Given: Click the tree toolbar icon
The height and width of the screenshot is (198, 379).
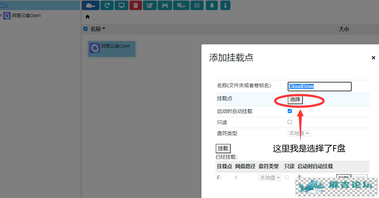Looking at the screenshot, I should click(x=212, y=5).
